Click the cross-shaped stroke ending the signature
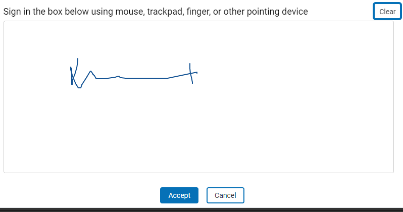The width and height of the screenshot is (403, 212). pos(191,74)
